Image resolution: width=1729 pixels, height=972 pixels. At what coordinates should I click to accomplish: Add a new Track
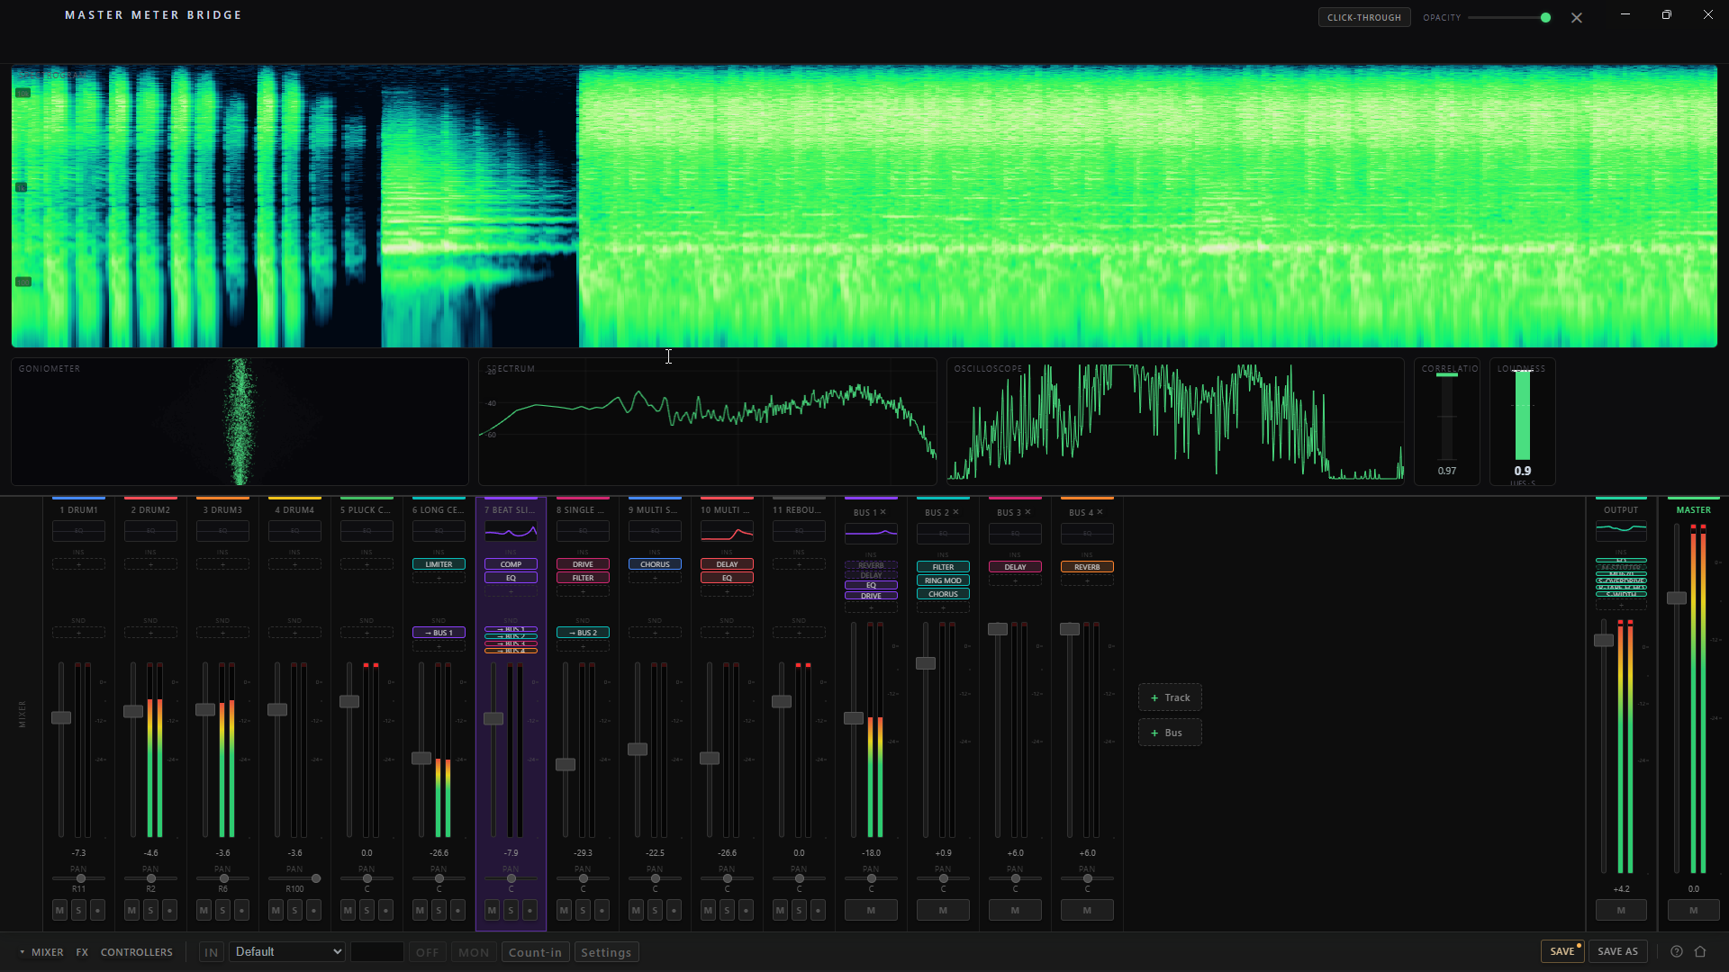(x=1170, y=697)
